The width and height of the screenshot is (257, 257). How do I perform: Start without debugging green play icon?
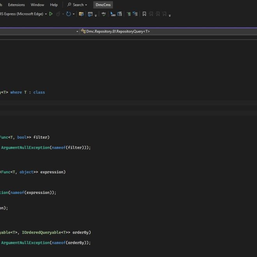tap(51, 14)
